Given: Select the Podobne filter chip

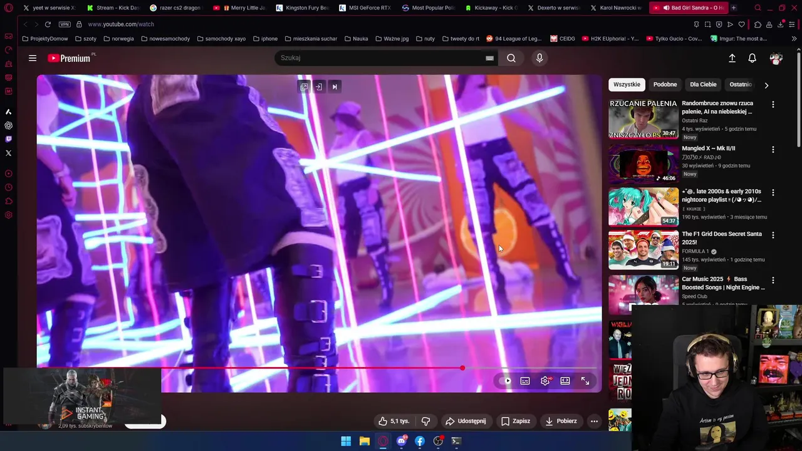Looking at the screenshot, I should click(665, 85).
